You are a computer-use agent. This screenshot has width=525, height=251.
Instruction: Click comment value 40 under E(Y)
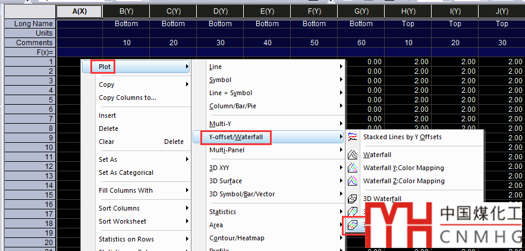click(267, 43)
